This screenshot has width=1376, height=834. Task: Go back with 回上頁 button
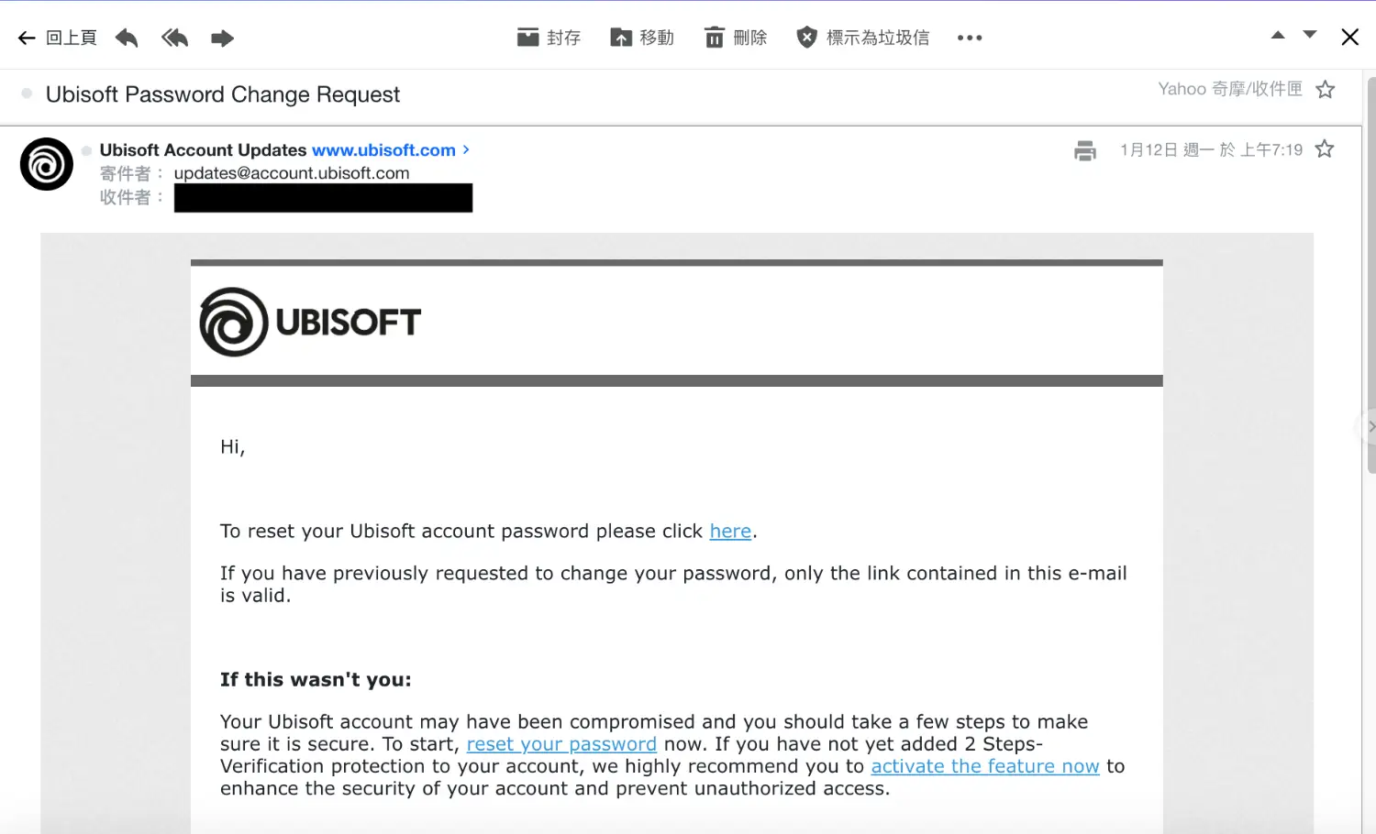[x=57, y=38]
